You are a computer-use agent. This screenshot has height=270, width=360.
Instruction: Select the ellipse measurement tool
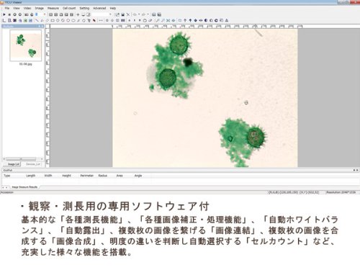click(73, 20)
